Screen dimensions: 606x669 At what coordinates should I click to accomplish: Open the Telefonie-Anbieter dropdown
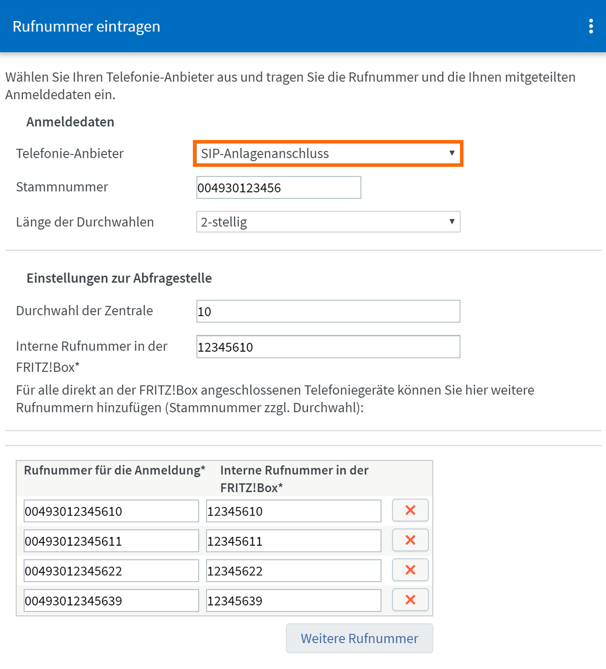pos(328,153)
